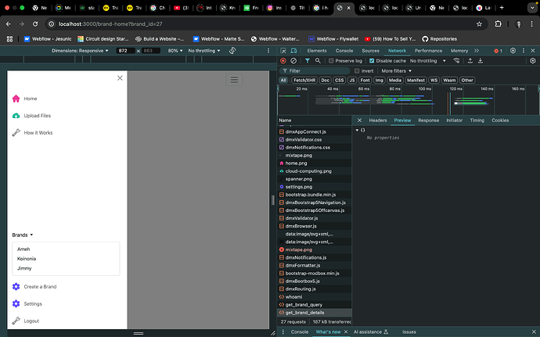This screenshot has width=540, height=337.
Task: Select the get_brand_query request row
Action: 315,305
